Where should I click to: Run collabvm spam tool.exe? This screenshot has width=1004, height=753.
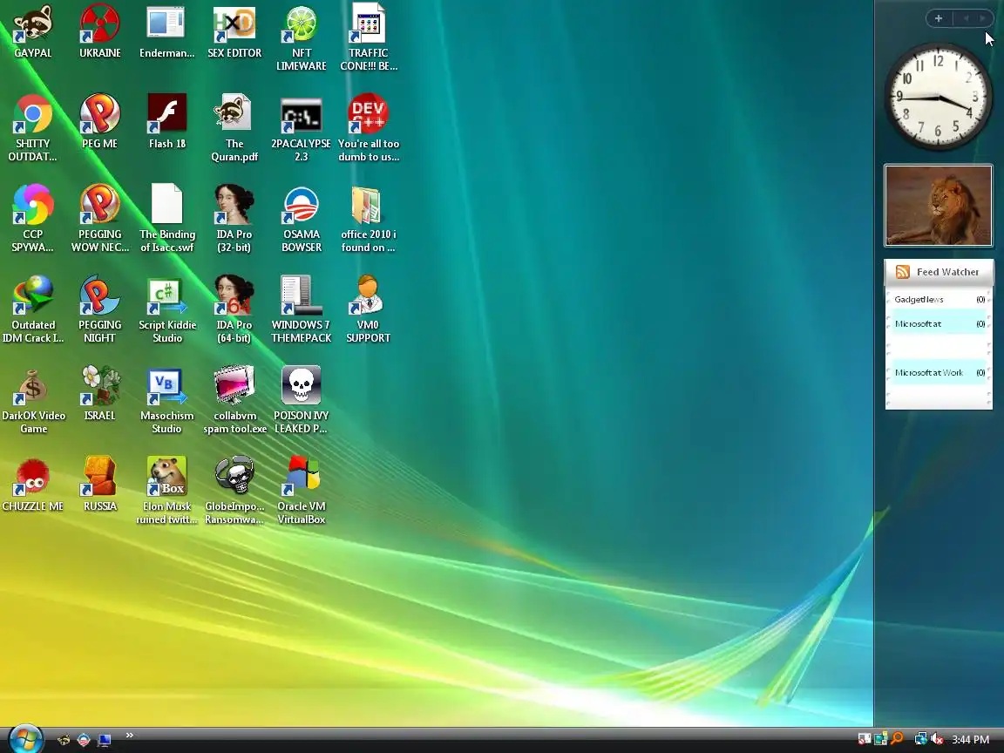point(234,400)
